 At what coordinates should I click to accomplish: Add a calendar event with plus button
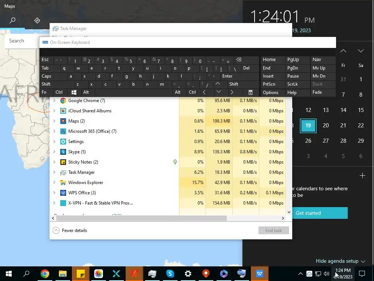[x=362, y=176]
